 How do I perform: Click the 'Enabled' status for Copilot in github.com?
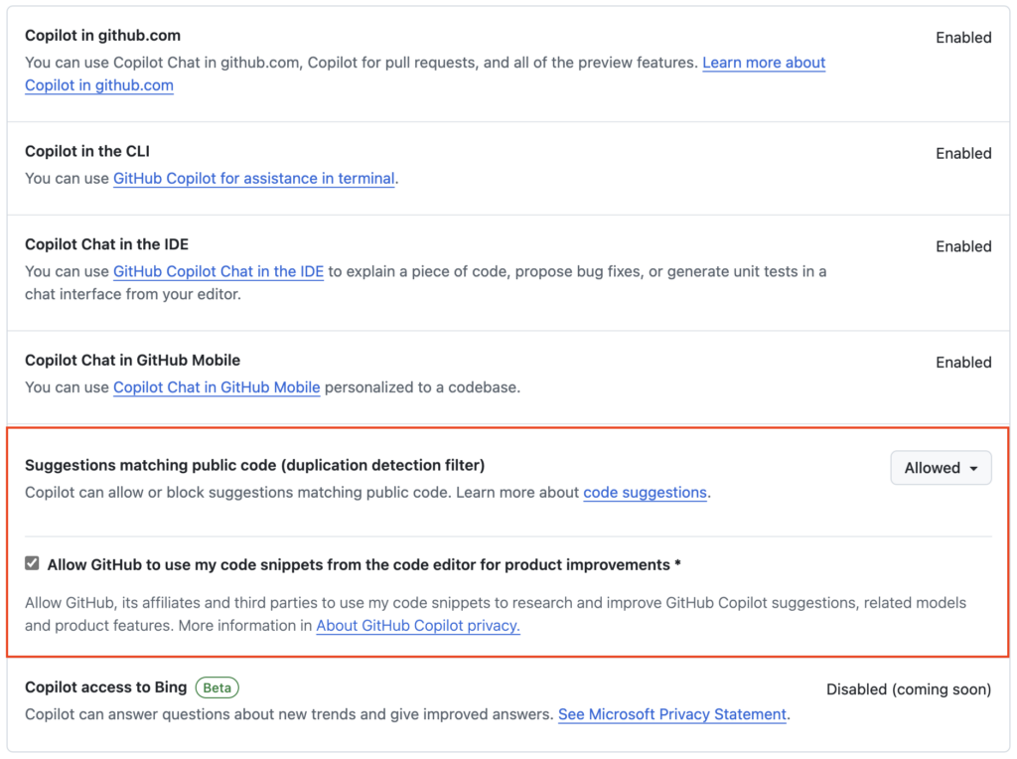pos(963,38)
